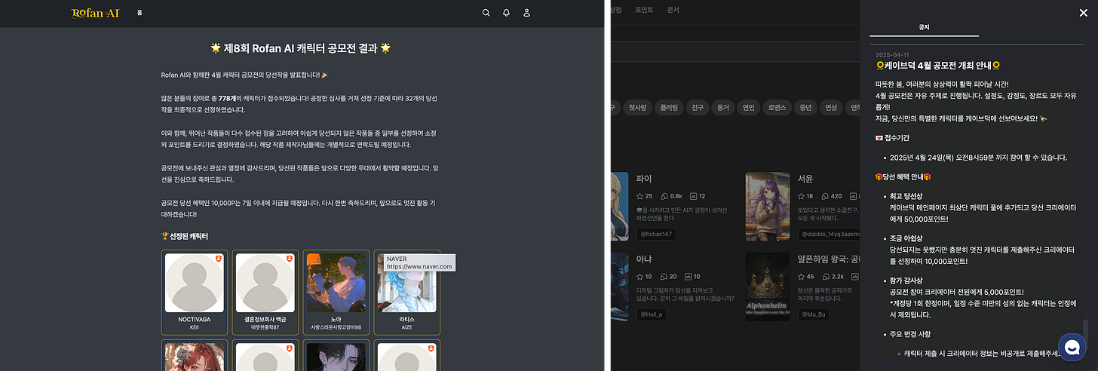Screen dimensions: 1098x371
Task: Open NOCTIVAGA character avatar
Action: pyautogui.click(x=194, y=283)
